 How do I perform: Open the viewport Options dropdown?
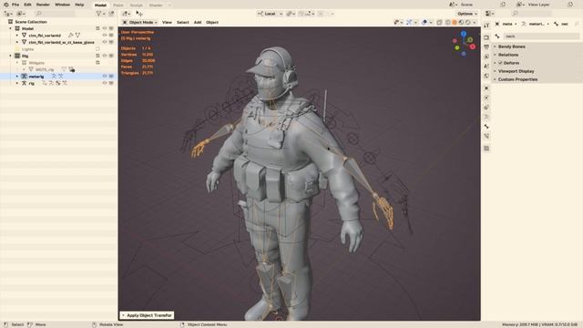[x=467, y=14]
